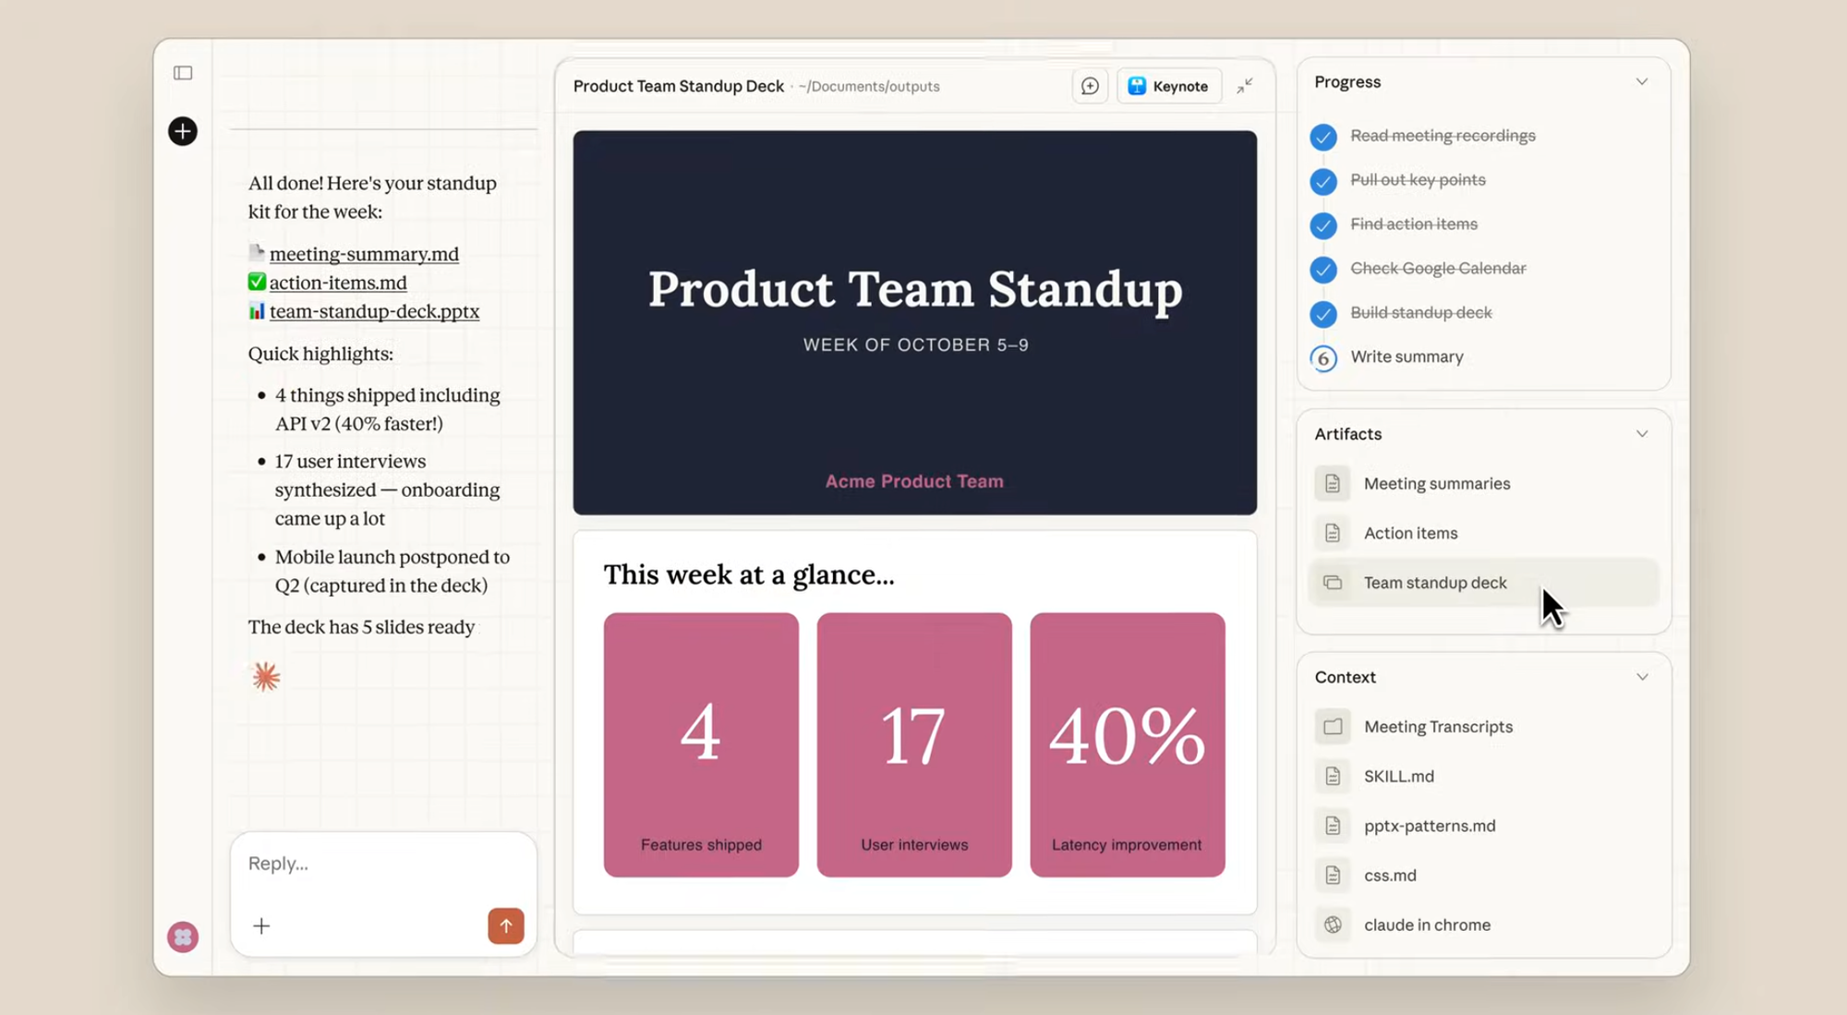Open the user avatar at bottom left

click(x=183, y=937)
